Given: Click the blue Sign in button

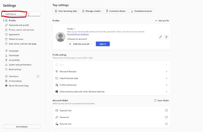Looking at the screenshot, I should click(103, 44).
